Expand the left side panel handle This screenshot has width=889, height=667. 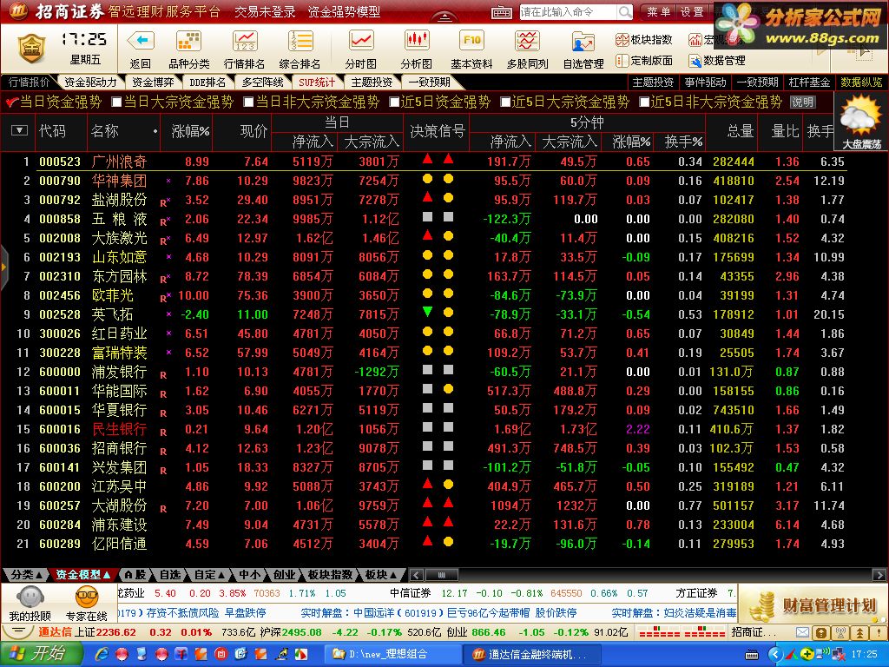3,267
